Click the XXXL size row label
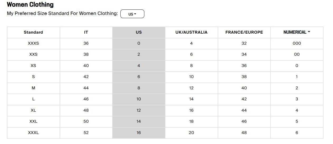Image resolution: width=333 pixels, height=144 pixels. [x=33, y=133]
